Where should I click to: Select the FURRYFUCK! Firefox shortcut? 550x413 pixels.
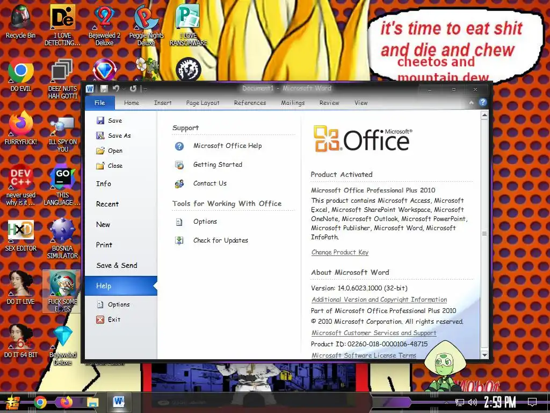tap(21, 128)
